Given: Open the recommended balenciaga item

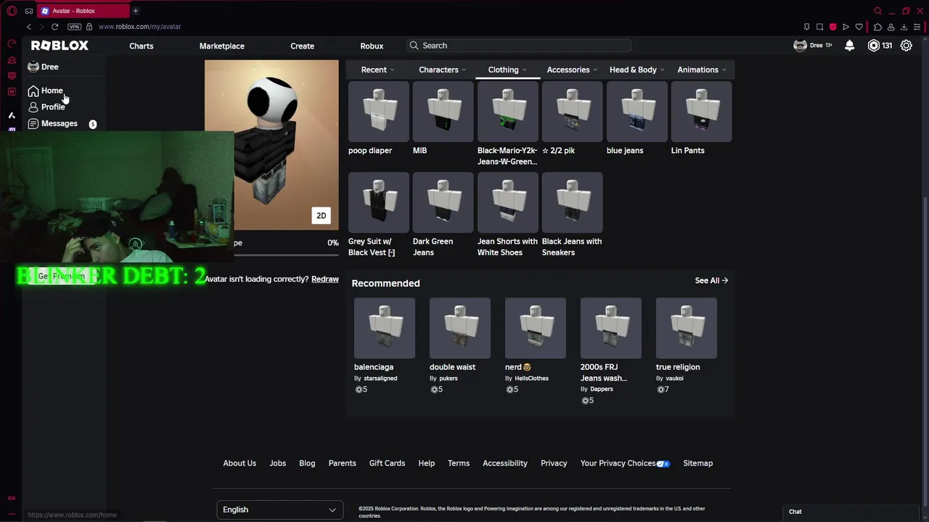Looking at the screenshot, I should (x=385, y=328).
